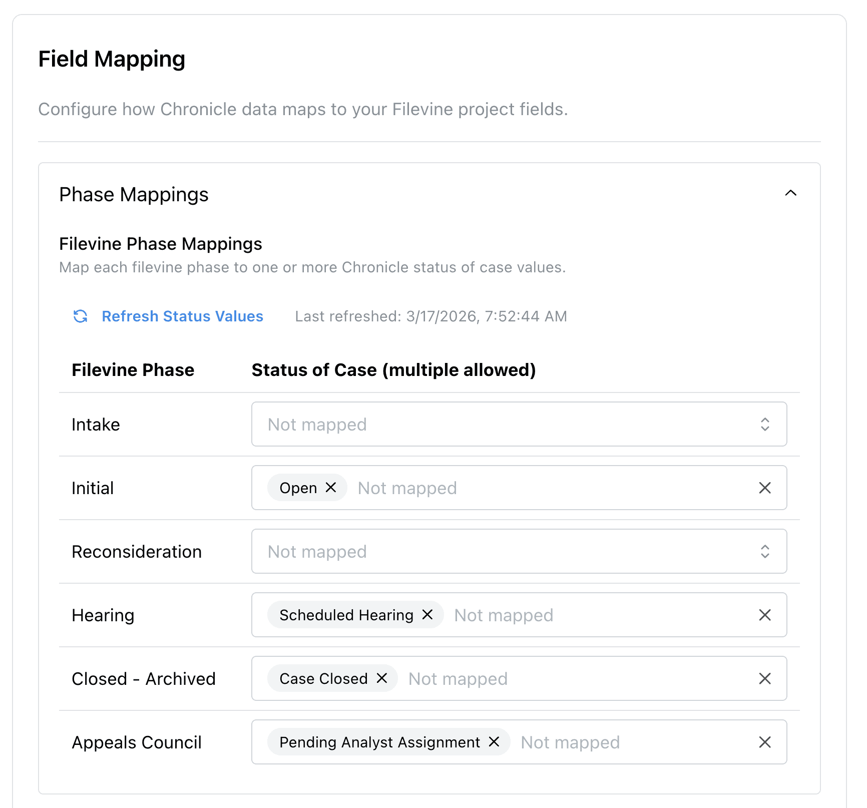867x808 pixels.
Task: Select the Open status chip in Initial
Action: tap(298, 488)
